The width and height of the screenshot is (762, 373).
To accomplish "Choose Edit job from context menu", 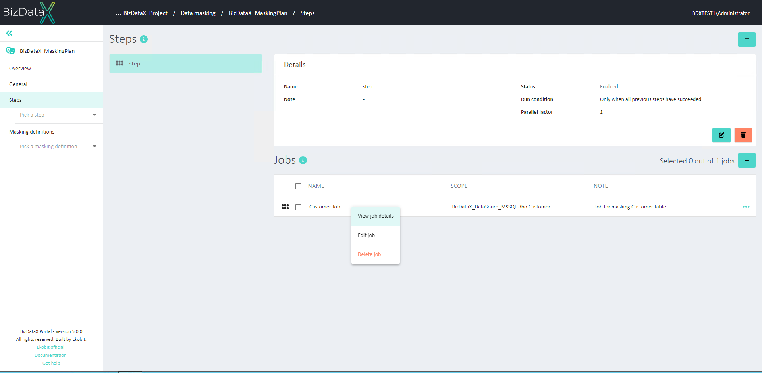I will (375, 235).
